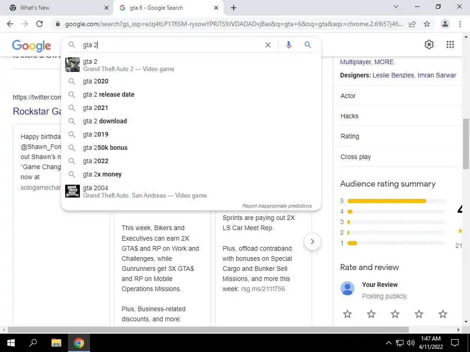This screenshot has width=470, height=352.
Task: Click the browser forward arrow
Action: tap(25, 24)
